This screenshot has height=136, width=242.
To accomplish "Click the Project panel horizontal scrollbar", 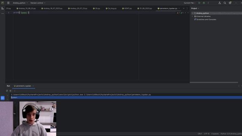I will (214, 82).
